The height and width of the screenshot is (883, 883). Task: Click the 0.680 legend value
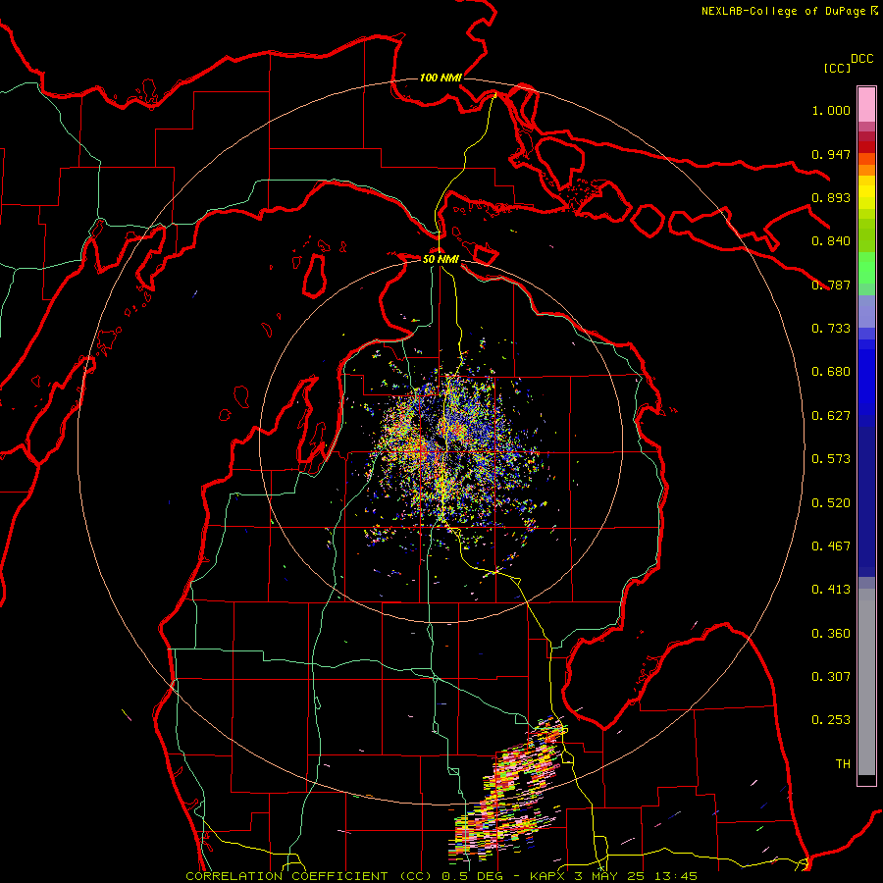click(x=831, y=372)
